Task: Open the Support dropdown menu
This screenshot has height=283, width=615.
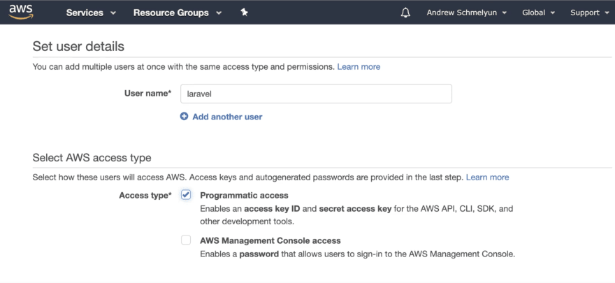Action: (590, 13)
